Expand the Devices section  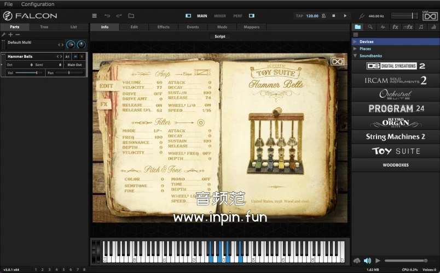pyautogui.click(x=355, y=41)
